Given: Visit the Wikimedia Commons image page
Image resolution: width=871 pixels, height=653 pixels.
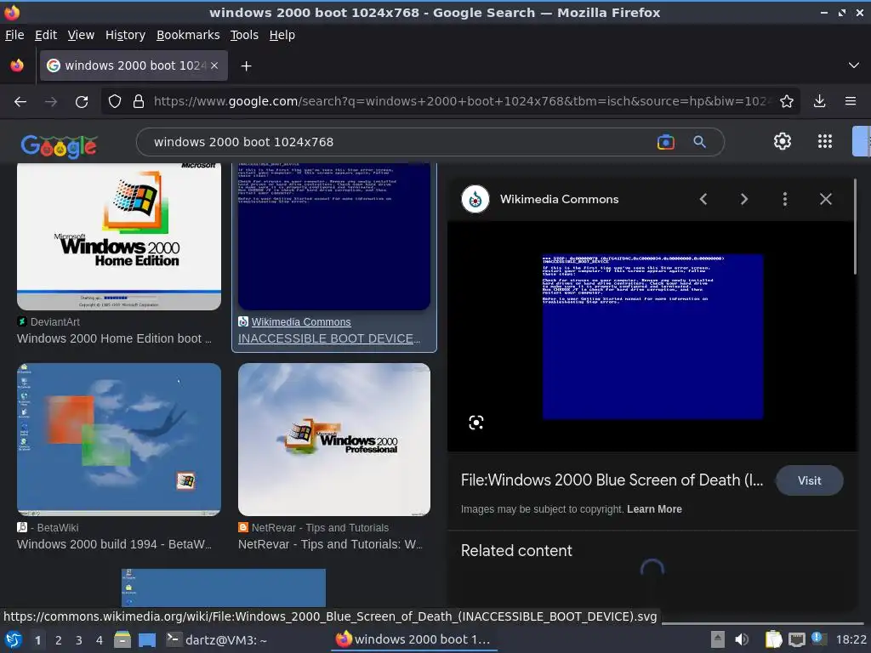Looking at the screenshot, I should 810,481.
